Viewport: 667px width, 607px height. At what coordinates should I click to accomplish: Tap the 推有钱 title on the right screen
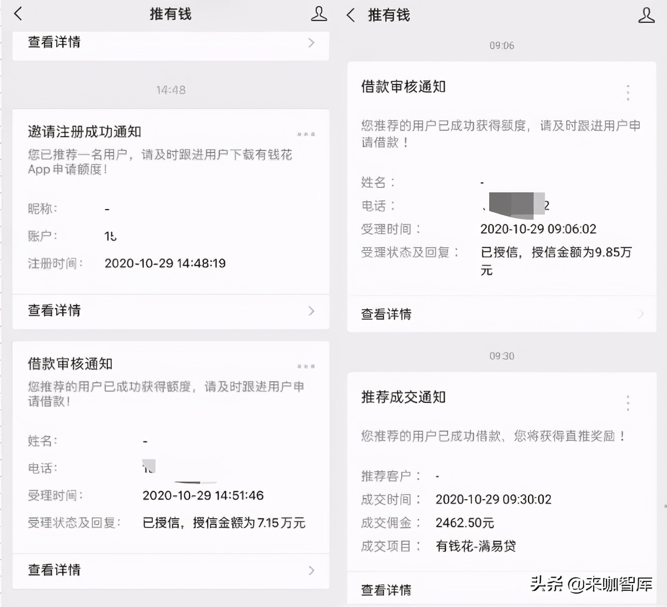tap(388, 16)
